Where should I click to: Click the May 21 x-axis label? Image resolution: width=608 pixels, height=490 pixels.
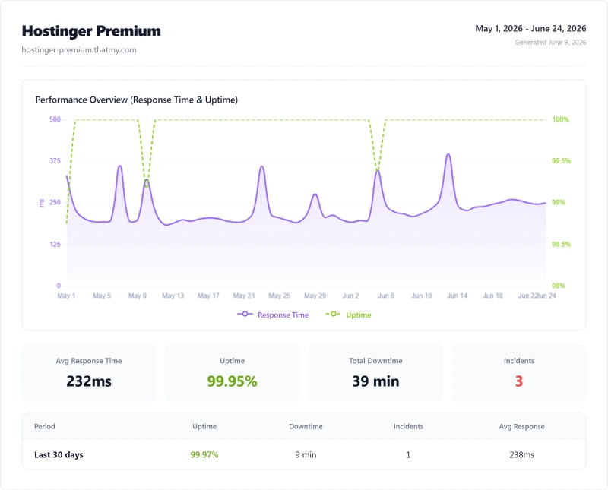(244, 296)
